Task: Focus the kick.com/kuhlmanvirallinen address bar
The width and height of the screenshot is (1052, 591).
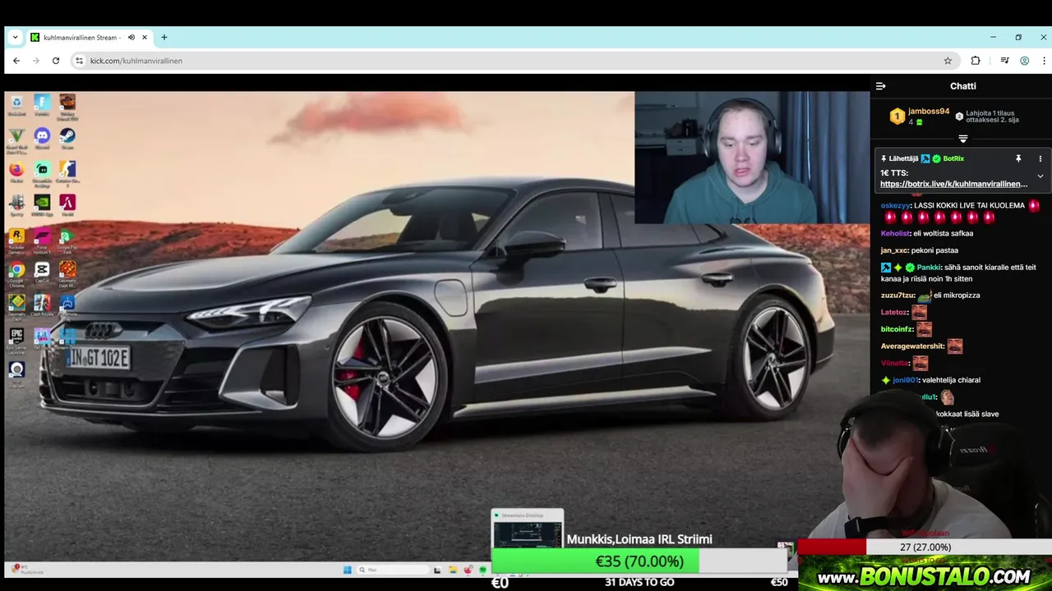Action: point(510,61)
